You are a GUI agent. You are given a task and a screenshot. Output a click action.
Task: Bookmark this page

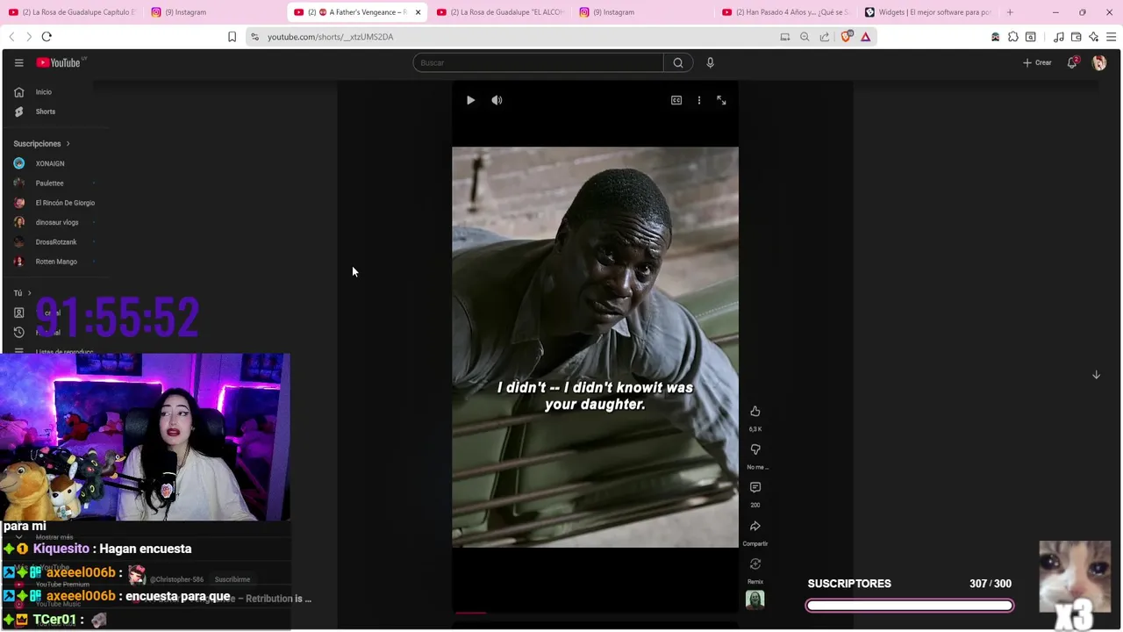tap(232, 37)
